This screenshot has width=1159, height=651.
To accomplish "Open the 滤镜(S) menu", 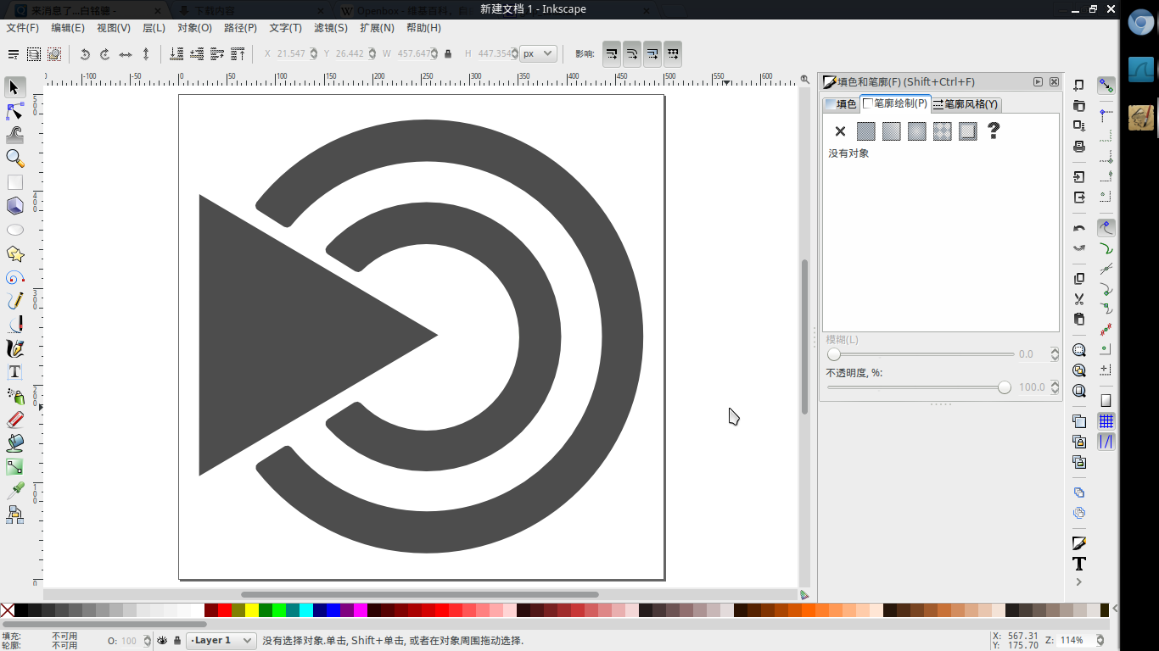I will click(x=331, y=28).
